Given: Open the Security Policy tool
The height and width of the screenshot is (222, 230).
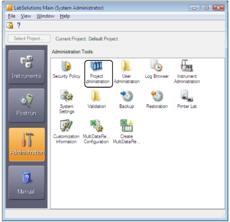Looking at the screenshot, I should [66, 69].
